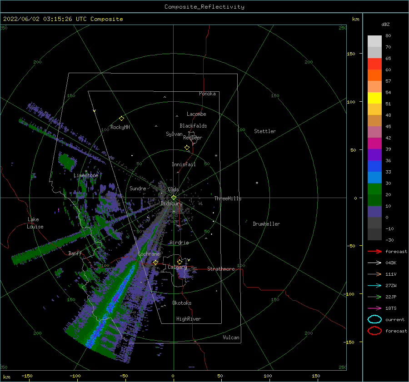This screenshot has width=409, height=382.
Task: Click the Lake Louise label
Action: tap(35, 223)
